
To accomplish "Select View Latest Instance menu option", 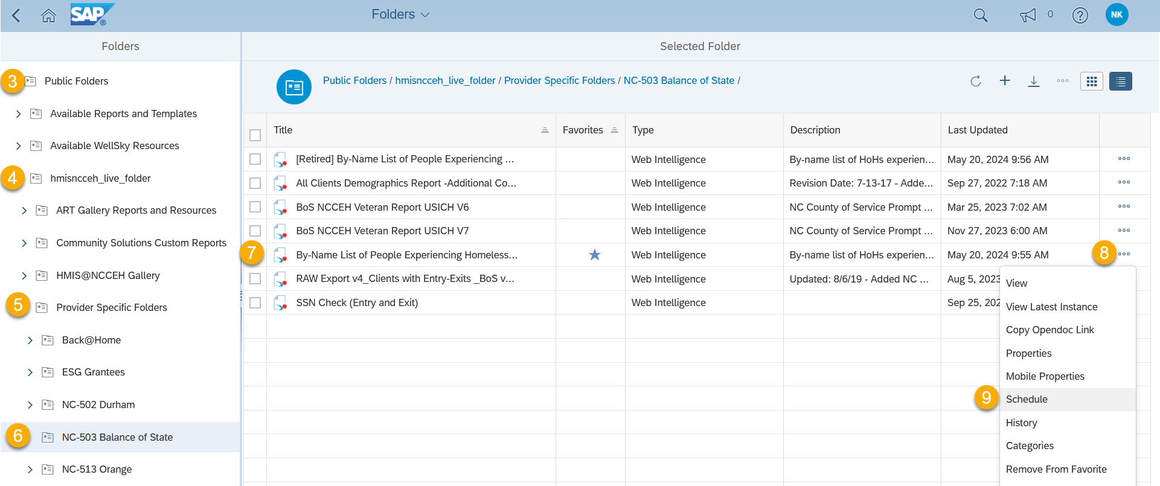I will point(1051,307).
